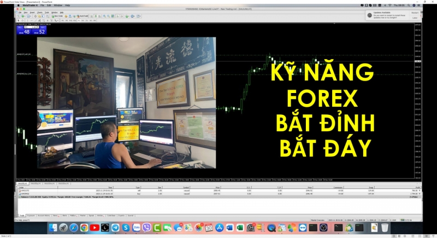Open the Periods clock dropdown

pos(133,16)
